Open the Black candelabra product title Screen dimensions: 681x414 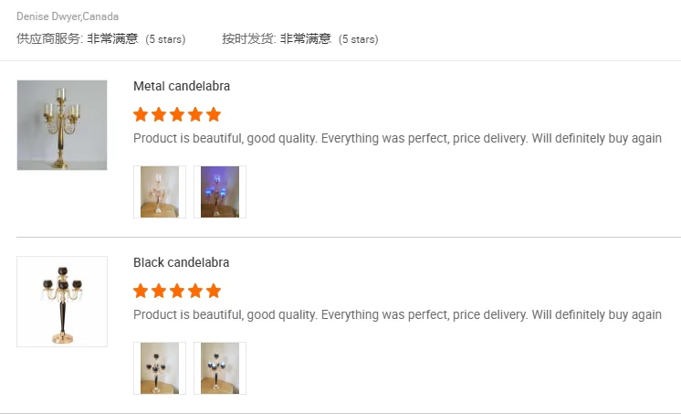pos(182,262)
